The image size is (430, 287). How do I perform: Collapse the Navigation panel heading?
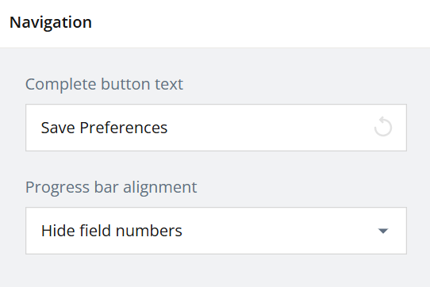pos(215,24)
